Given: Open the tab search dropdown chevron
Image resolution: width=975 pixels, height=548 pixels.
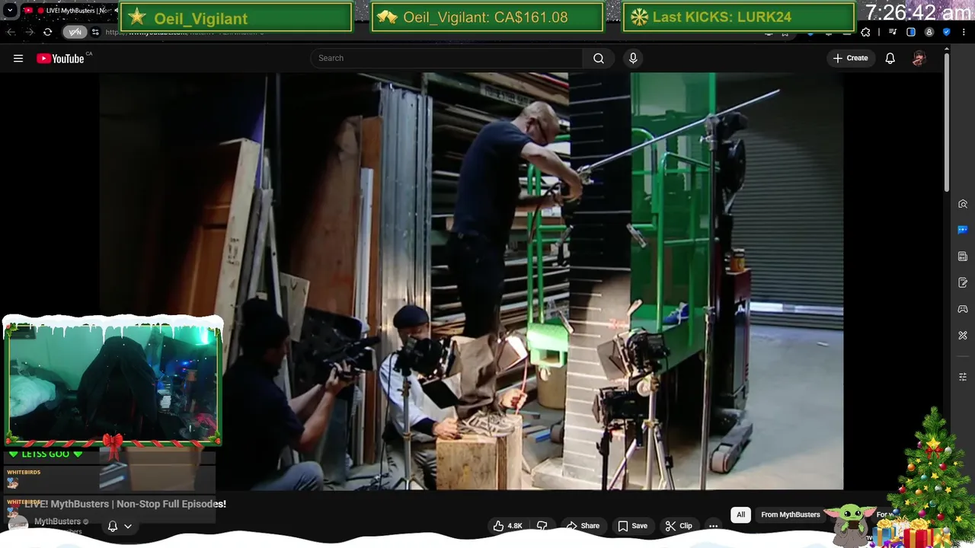Looking at the screenshot, I should click(x=10, y=11).
